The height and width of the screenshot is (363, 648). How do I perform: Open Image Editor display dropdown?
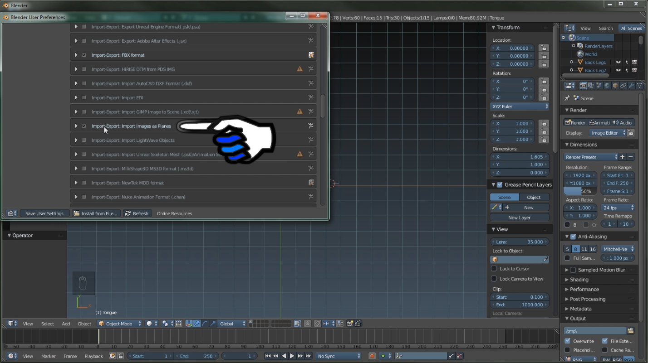pyautogui.click(x=608, y=133)
